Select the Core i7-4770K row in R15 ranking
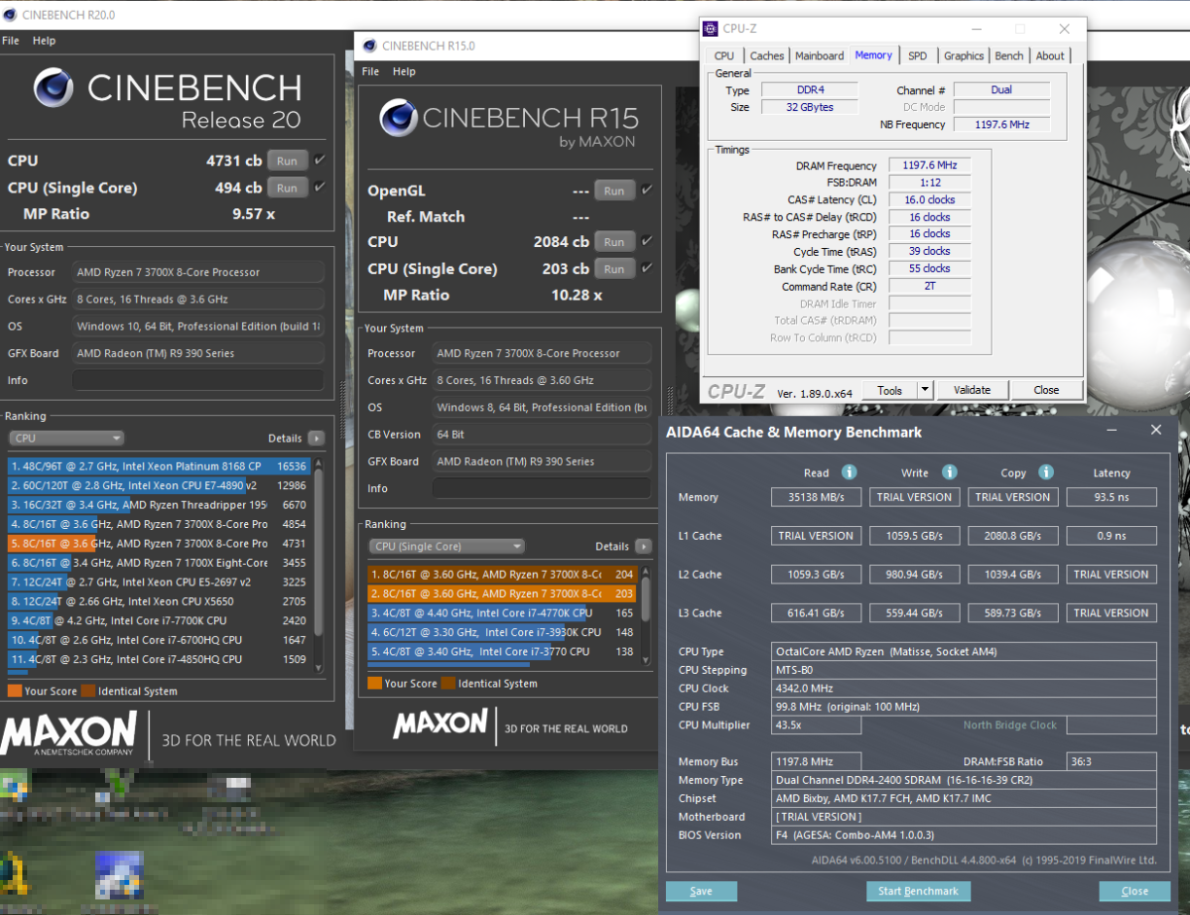The image size is (1190, 915). 503,613
